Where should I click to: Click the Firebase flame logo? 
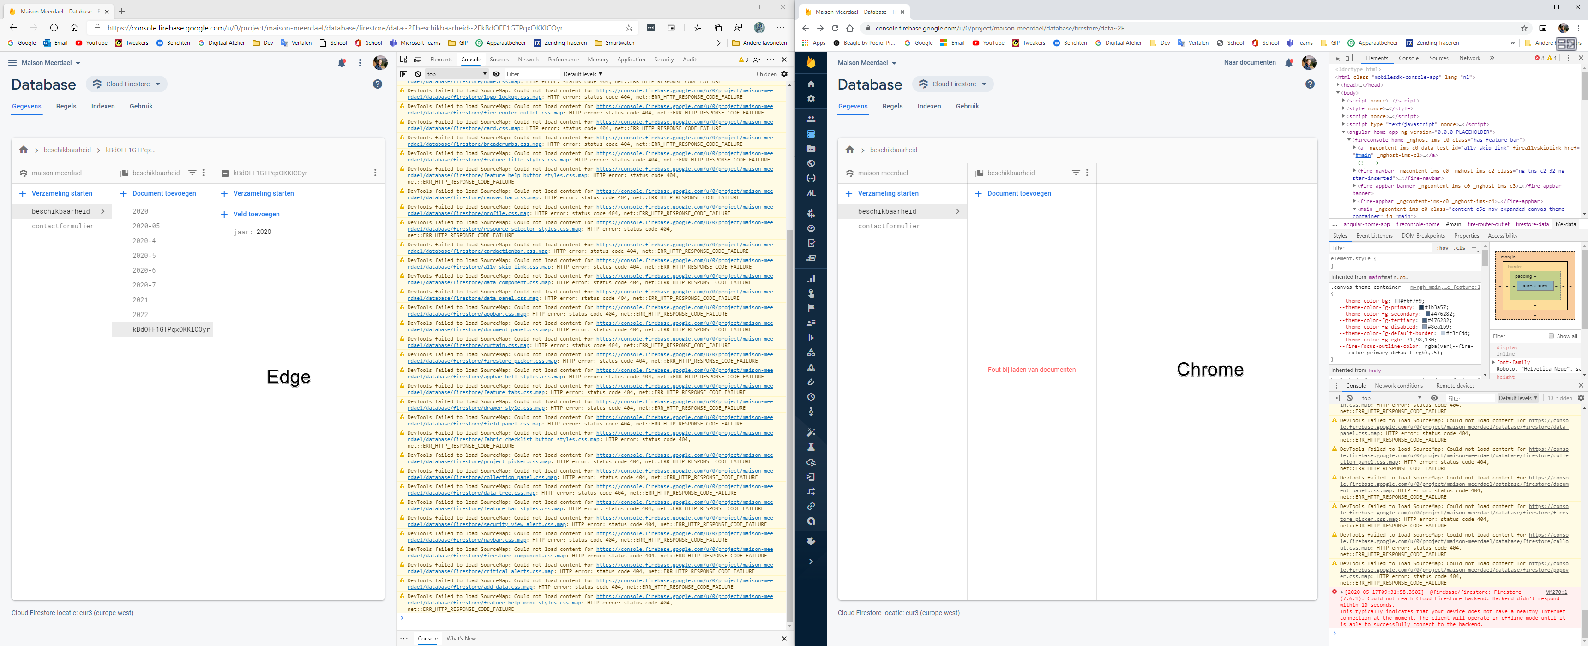pos(810,62)
